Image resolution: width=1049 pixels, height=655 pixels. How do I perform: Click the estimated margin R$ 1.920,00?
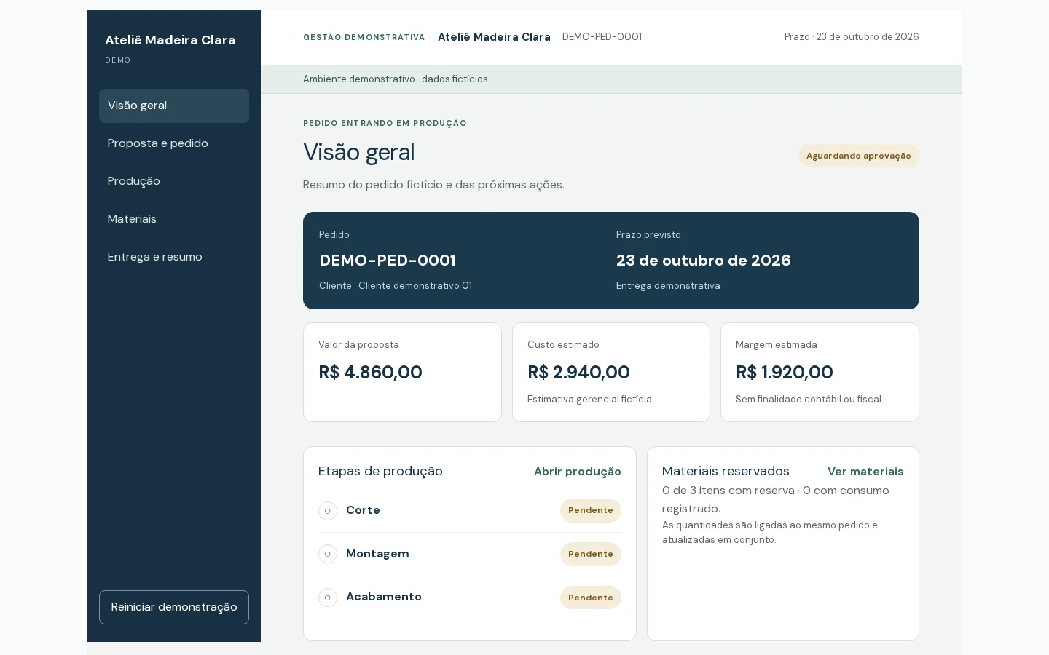pos(785,372)
